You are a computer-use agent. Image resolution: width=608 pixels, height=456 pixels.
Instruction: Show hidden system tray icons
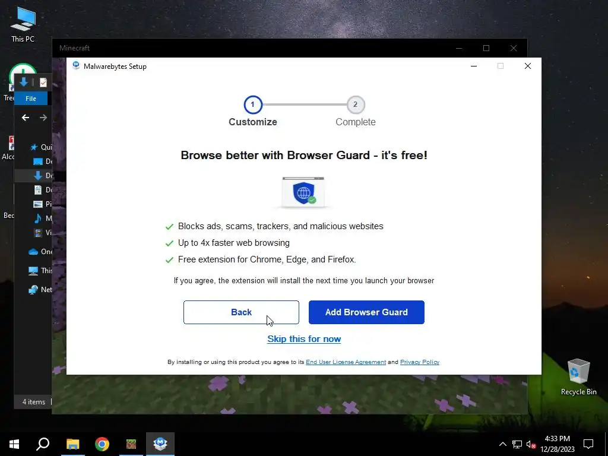(x=502, y=444)
